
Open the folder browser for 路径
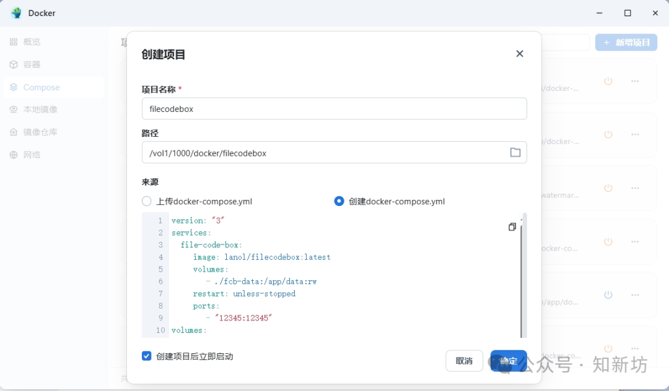pos(515,152)
